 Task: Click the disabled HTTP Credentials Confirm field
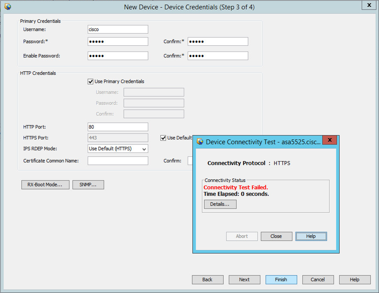[x=154, y=114]
